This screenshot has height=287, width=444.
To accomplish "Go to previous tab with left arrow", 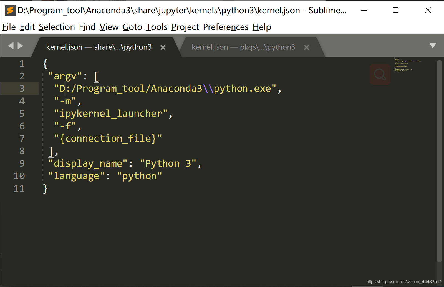I will [11, 46].
